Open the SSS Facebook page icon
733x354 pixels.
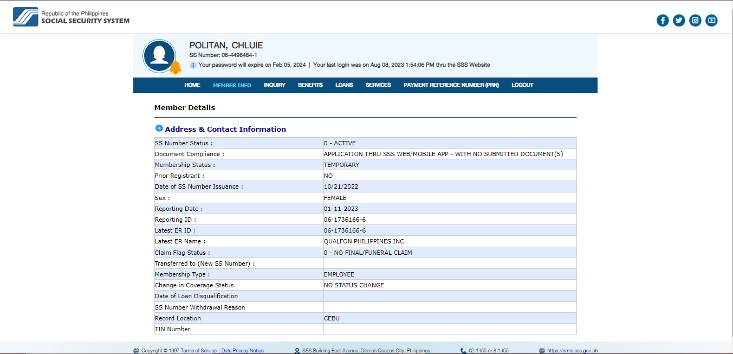point(663,21)
